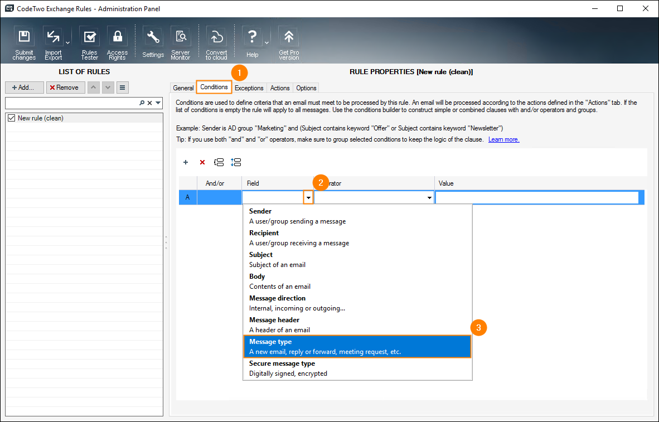The height and width of the screenshot is (422, 659).
Task: Clear the rules search field
Action: pyautogui.click(x=149, y=103)
